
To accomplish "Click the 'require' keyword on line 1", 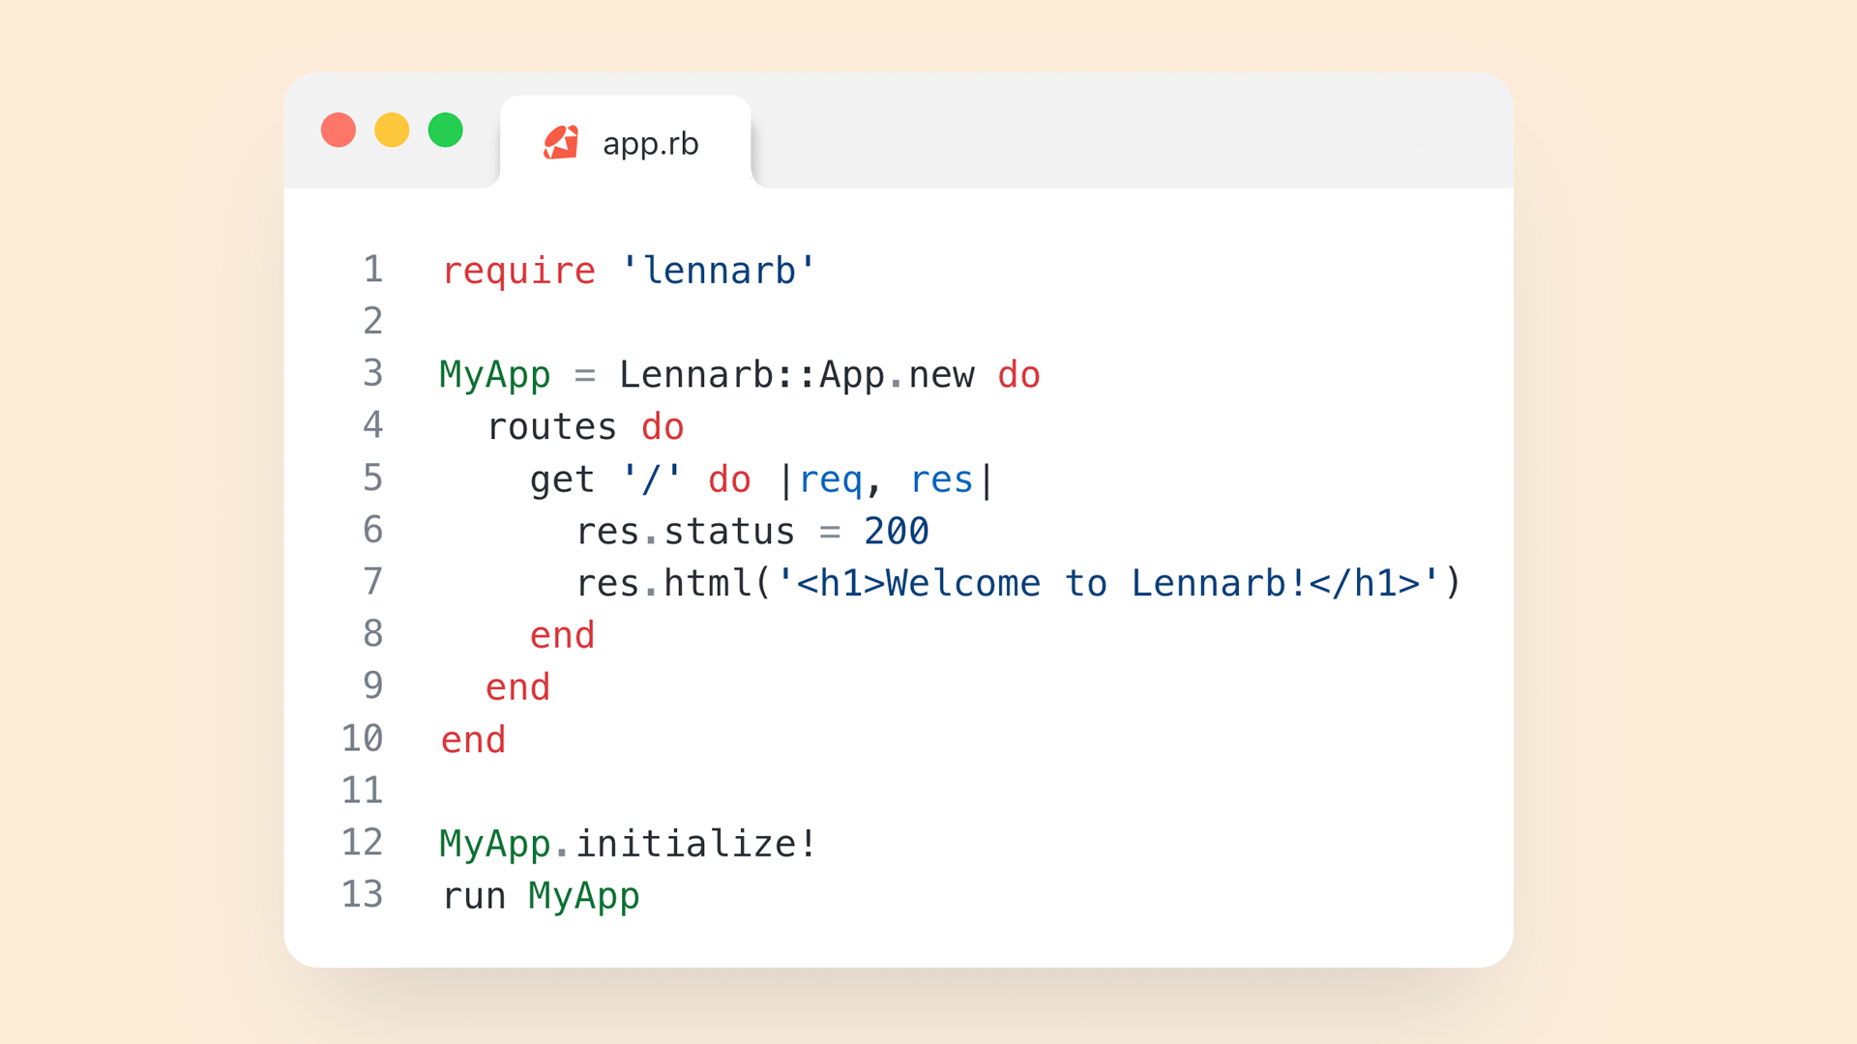I will click(x=518, y=271).
